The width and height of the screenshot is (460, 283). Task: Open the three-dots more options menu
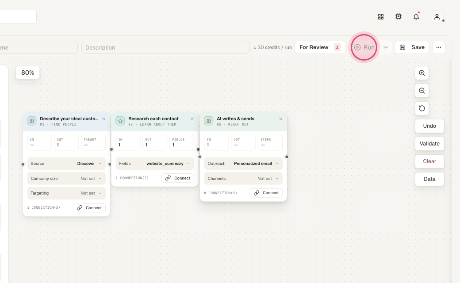point(439,47)
